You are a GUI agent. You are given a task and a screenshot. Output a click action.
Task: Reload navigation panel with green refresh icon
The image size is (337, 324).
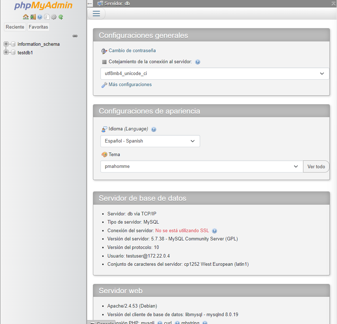click(61, 17)
